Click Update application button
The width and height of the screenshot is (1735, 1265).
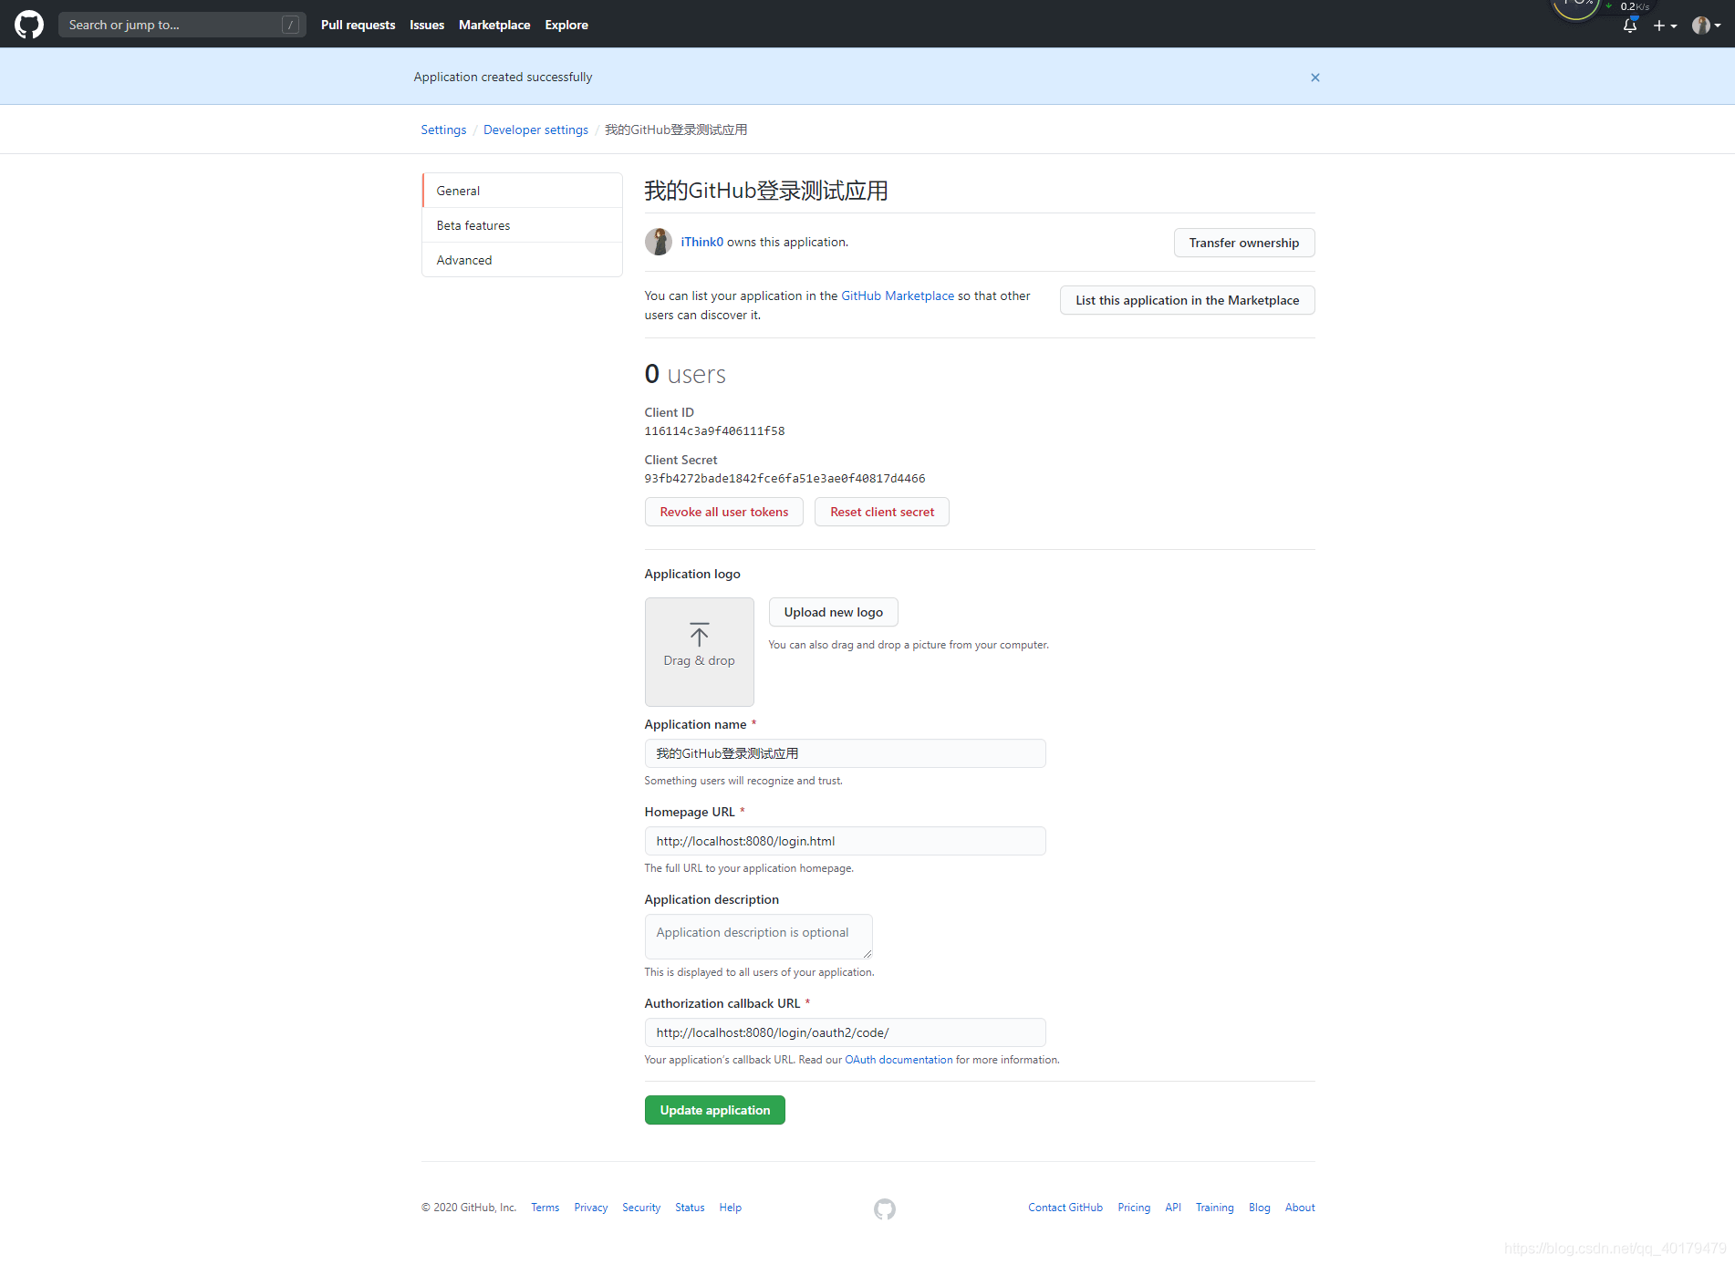coord(715,1110)
